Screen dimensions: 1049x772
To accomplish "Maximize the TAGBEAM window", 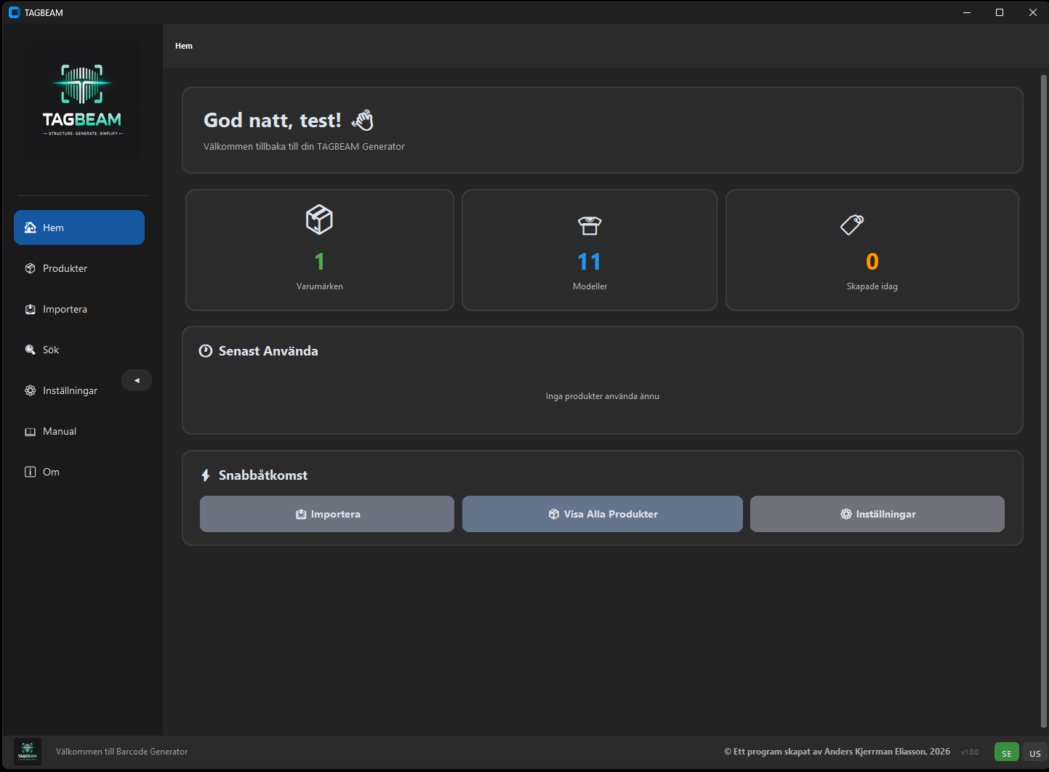I will tap(1000, 12).
